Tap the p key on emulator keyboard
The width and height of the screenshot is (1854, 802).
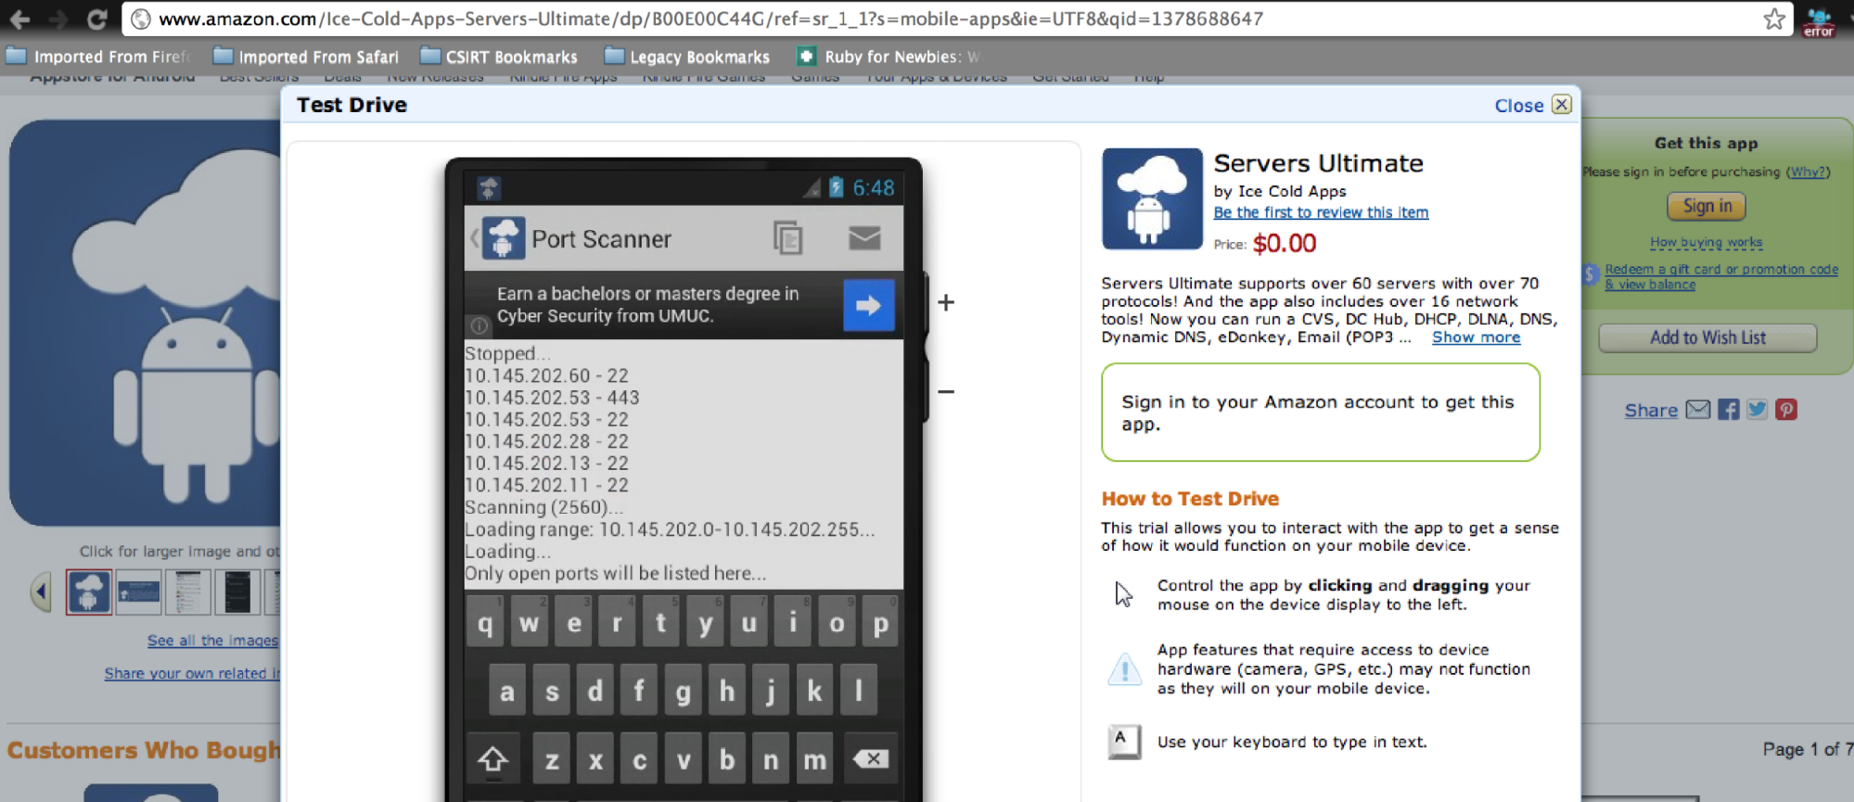tap(880, 623)
